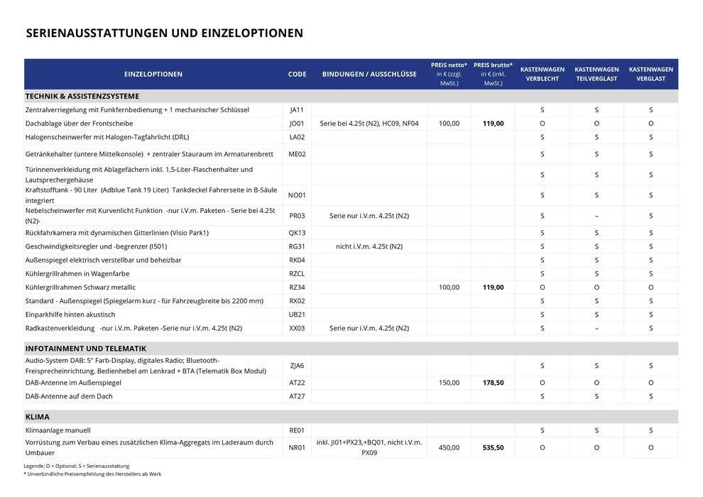Screen dimensions: 703x497
Task: Click the CODE column header
Action: (x=297, y=75)
